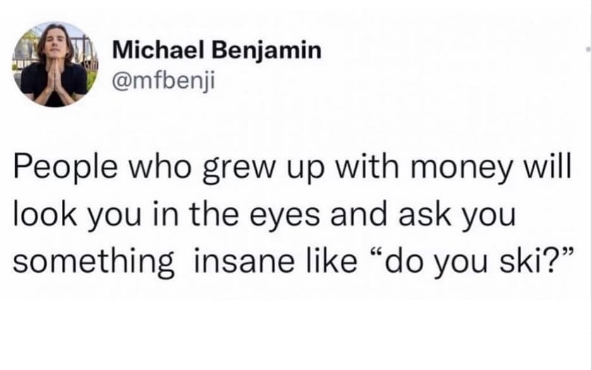The width and height of the screenshot is (592, 370).
Task: Click the word "the" before "eyes"
Action: tap(242, 217)
